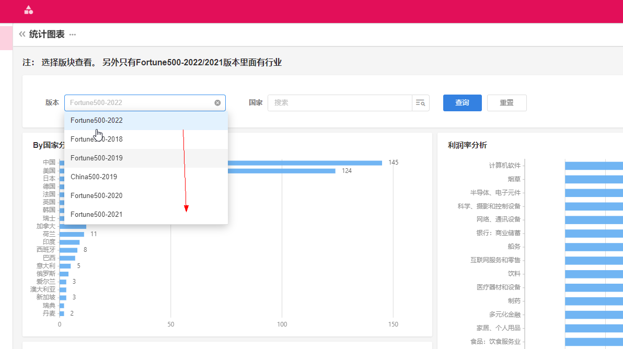Click the 烟草 bar in 利润率分析 chart
623x349 pixels.
593,179
